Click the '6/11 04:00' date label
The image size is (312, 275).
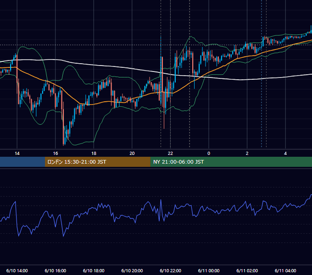tap(285, 270)
